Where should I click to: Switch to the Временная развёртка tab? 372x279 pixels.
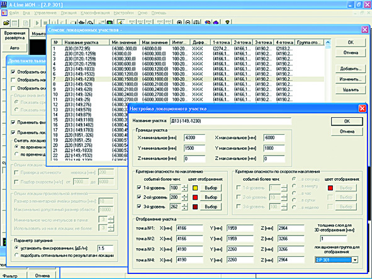pyautogui.click(x=14, y=35)
